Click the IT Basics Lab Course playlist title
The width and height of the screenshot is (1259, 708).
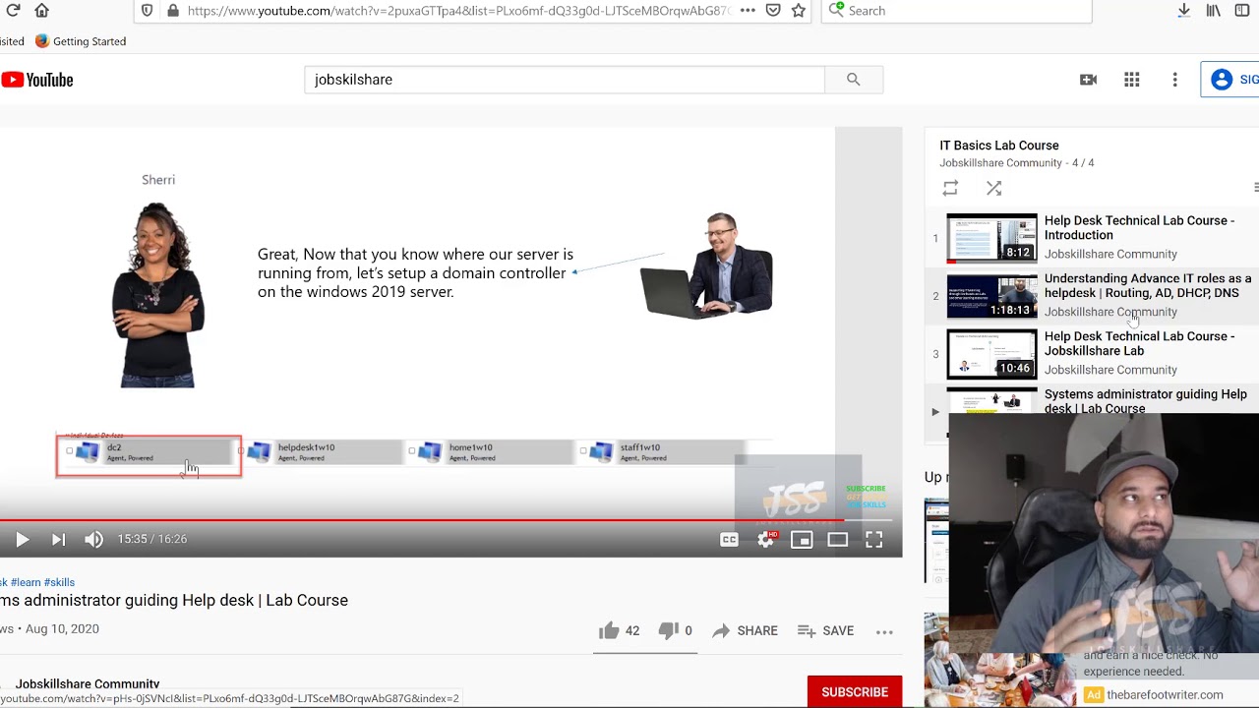coord(999,146)
